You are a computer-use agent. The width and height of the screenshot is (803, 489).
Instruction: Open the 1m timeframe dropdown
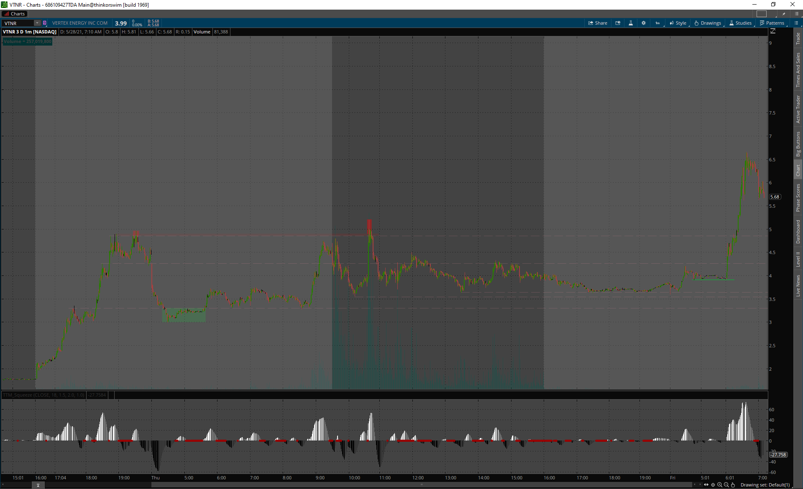(x=658, y=23)
